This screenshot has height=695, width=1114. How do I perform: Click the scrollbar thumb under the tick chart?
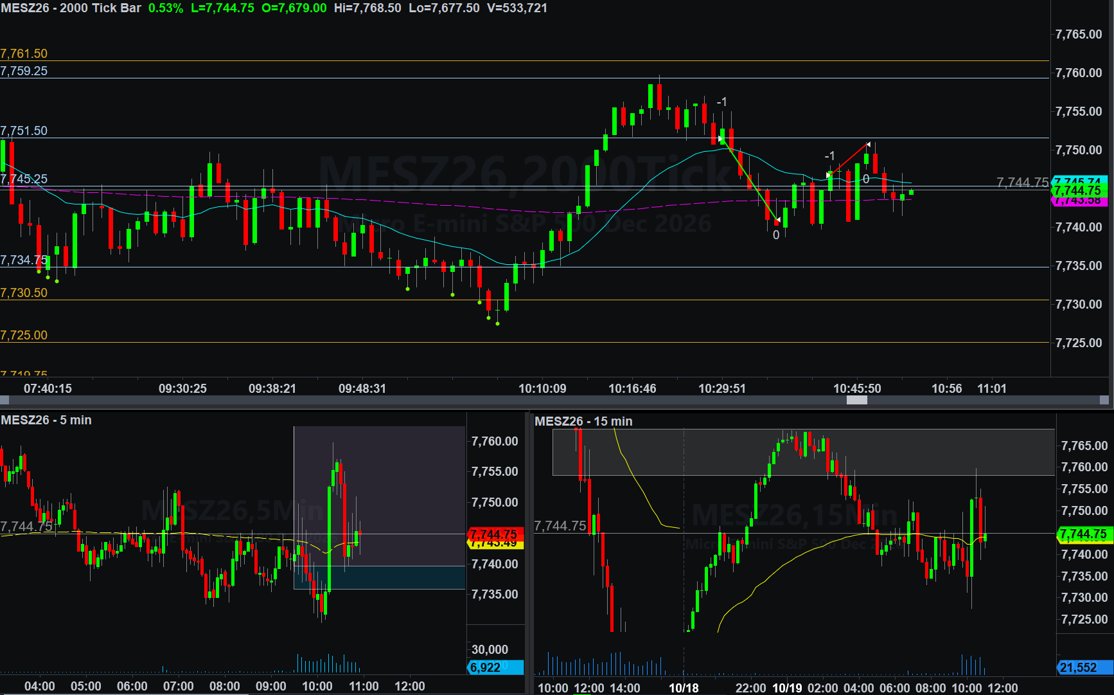(x=856, y=400)
